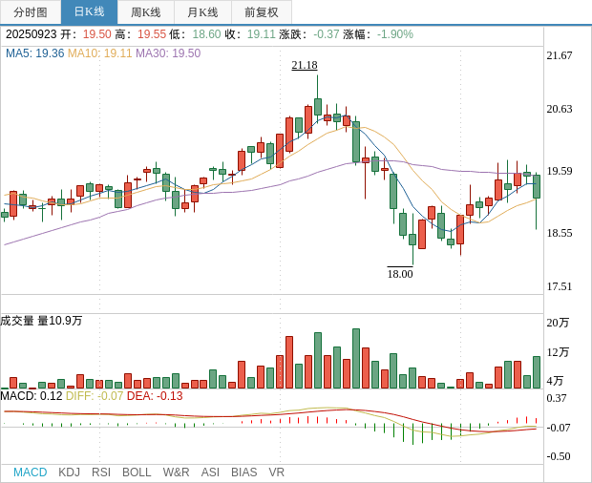The width and height of the screenshot is (592, 483).
Task: Switch to the 分时图 tab
Action: [31, 12]
